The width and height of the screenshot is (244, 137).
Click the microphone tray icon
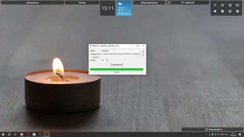(x=213, y=134)
